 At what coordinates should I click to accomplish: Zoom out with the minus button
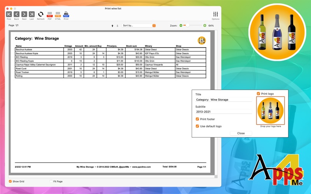(181, 26)
